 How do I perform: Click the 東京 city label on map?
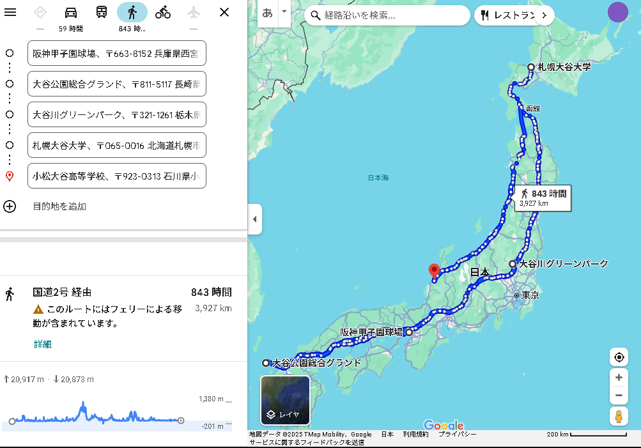[530, 295]
